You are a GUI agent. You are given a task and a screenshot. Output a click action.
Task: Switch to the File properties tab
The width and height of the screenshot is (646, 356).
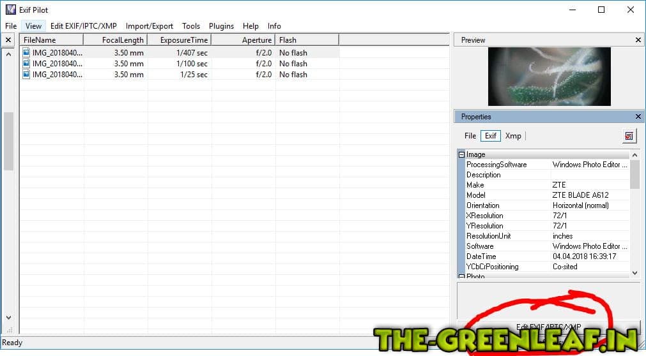click(470, 136)
